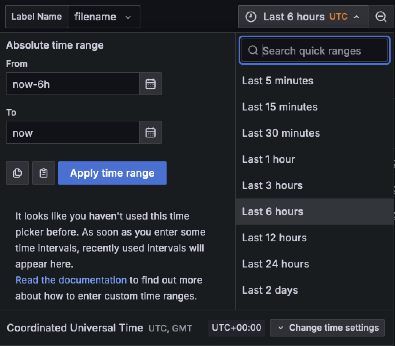Viewport: 395px width, 346px height.
Task: Click the Apply time range button
Action: coord(112,173)
